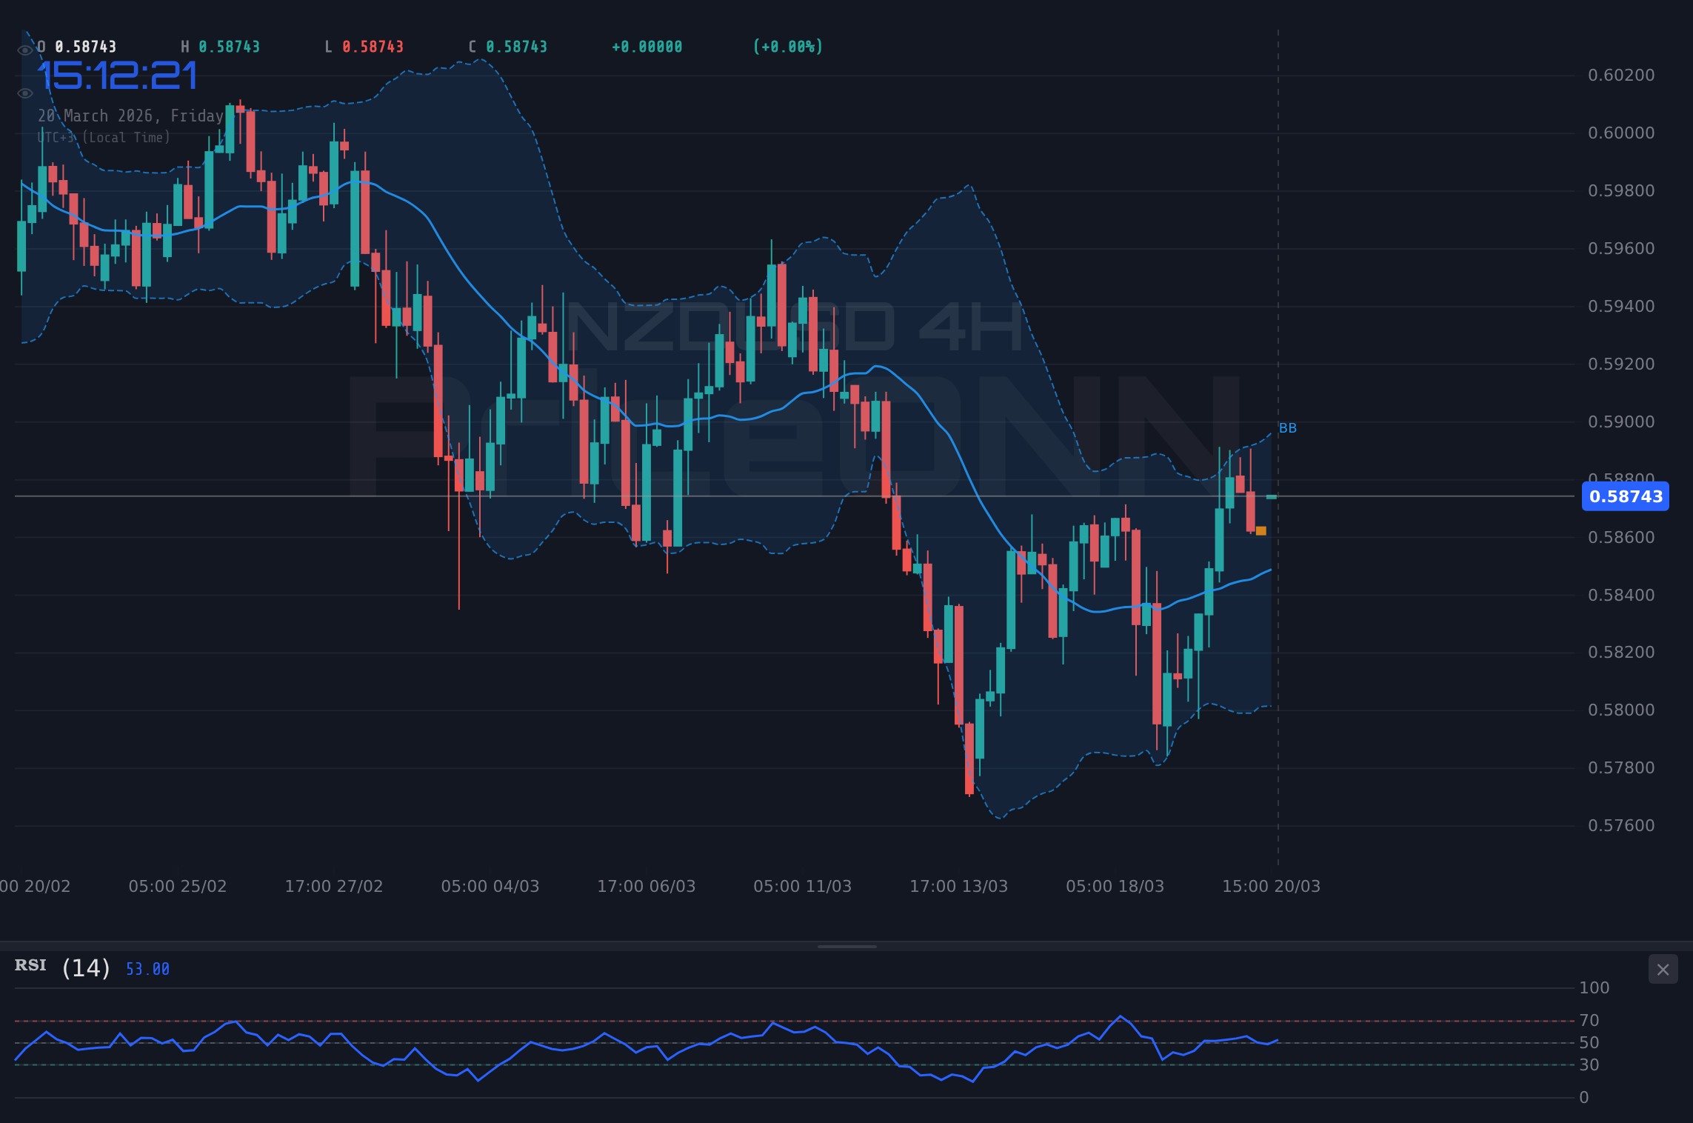
Task: Click the High value H 0.58743
Action: pyautogui.click(x=224, y=46)
